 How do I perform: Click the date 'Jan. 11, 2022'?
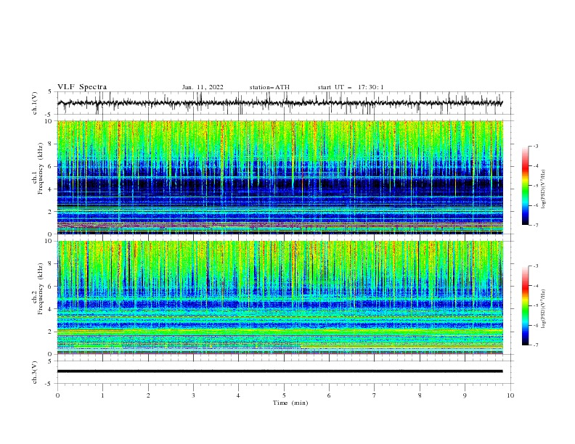click(x=203, y=87)
